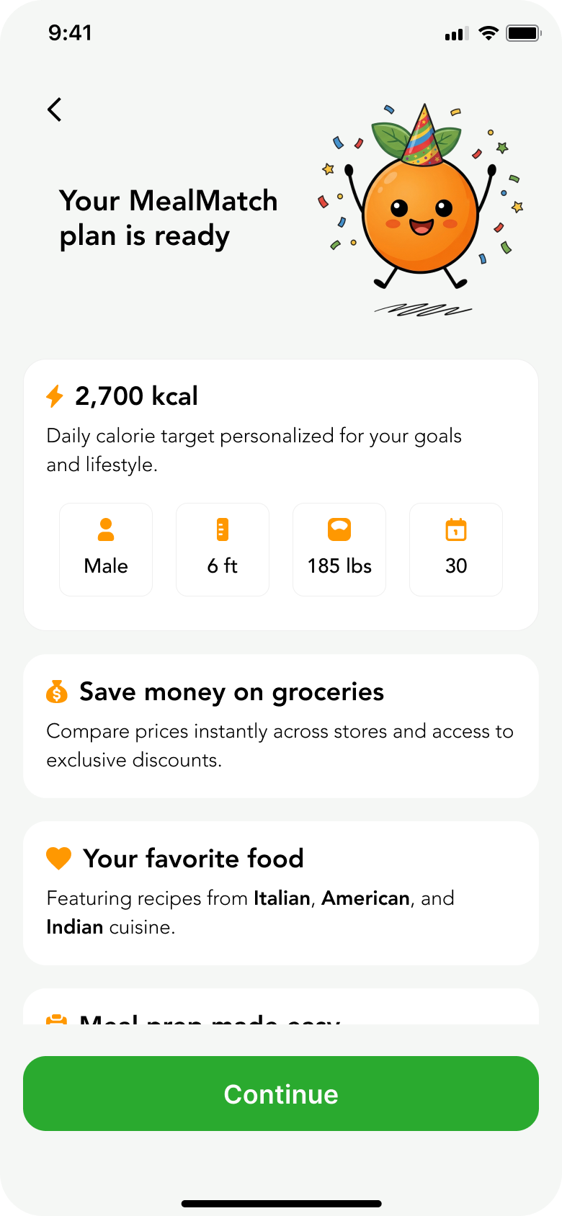Select the Male gender tile
The image size is (562, 1216).
point(106,550)
